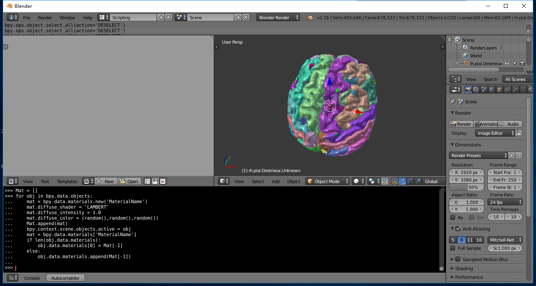The image size is (536, 286).
Task: Select the rotate manipulator arc
Action: pos(410,181)
